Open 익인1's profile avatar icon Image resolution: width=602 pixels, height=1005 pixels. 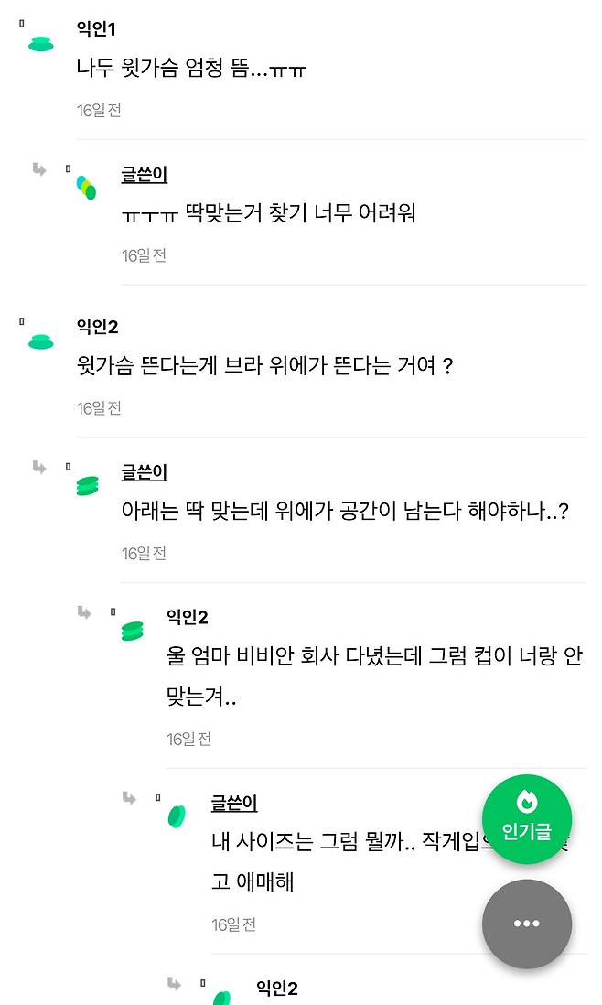click(x=40, y=41)
